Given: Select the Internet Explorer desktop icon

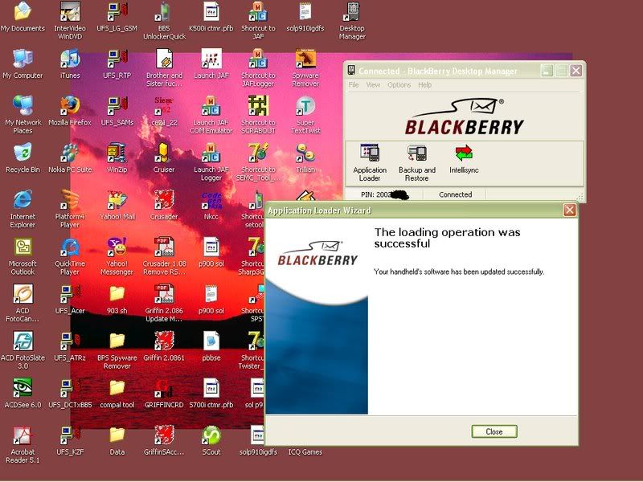Looking at the screenshot, I should coord(23,210).
